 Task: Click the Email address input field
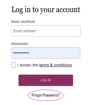click(x=46, y=31)
